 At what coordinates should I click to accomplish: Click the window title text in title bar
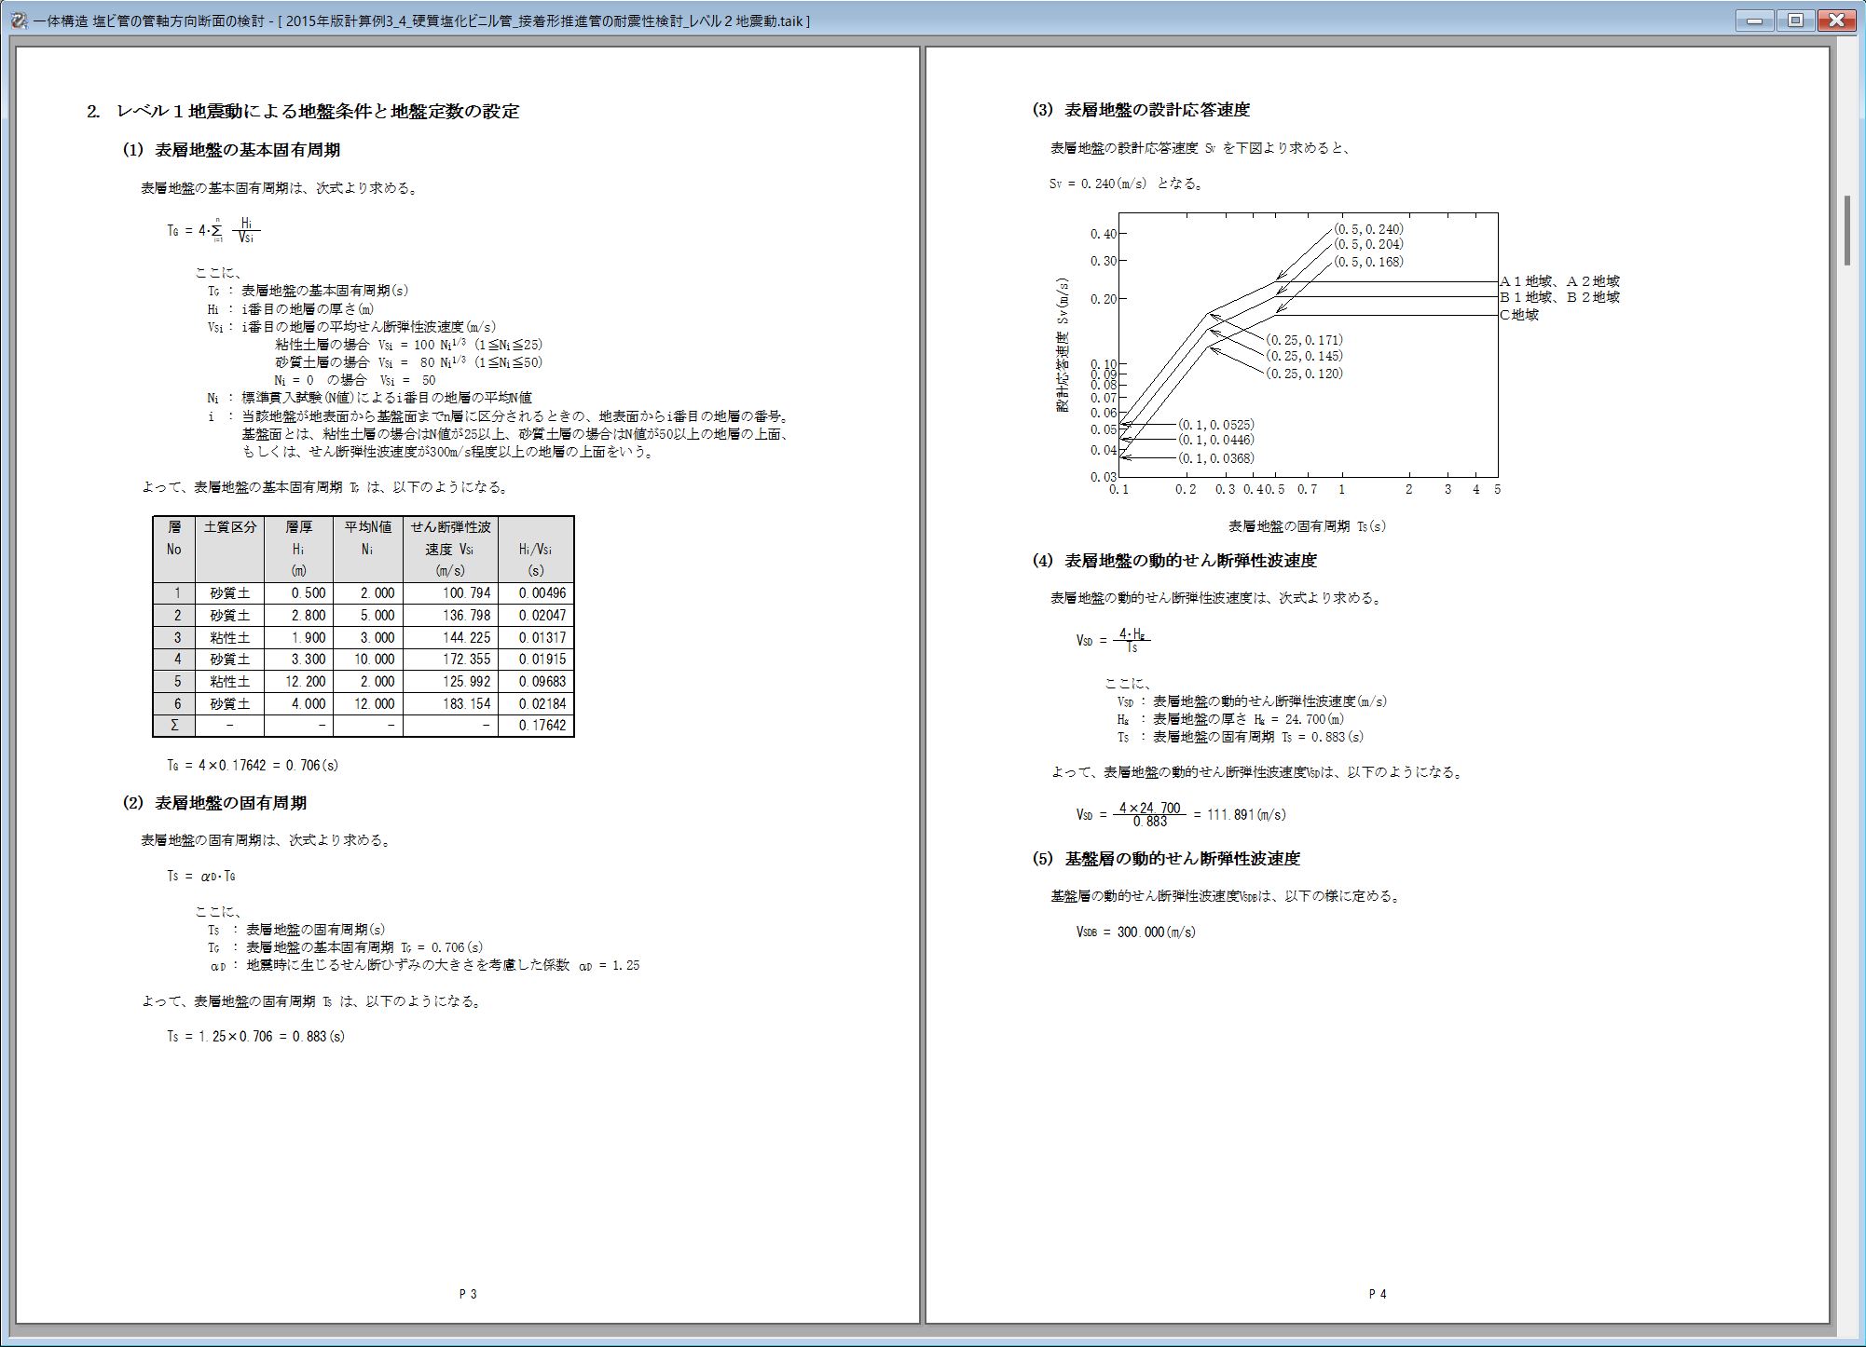(421, 20)
